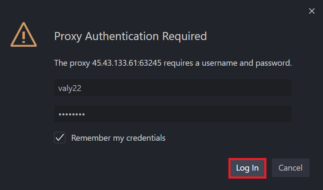Click the exclamation mark inside the triangle

pos(24,37)
